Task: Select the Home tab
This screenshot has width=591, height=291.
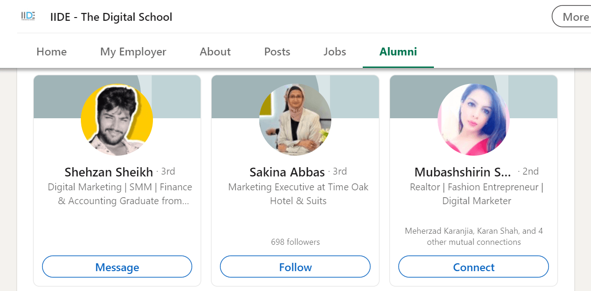Action: [x=51, y=52]
